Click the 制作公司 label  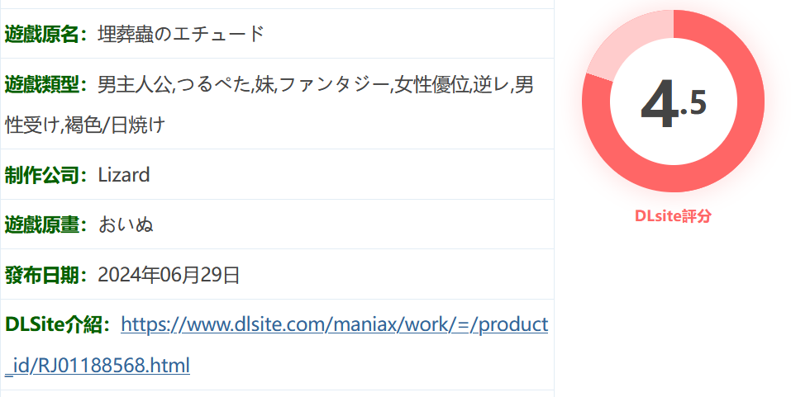(42, 175)
